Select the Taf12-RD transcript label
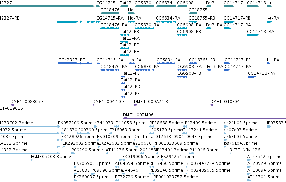Screen dimensions: 286x182 (x=130, y=45)
